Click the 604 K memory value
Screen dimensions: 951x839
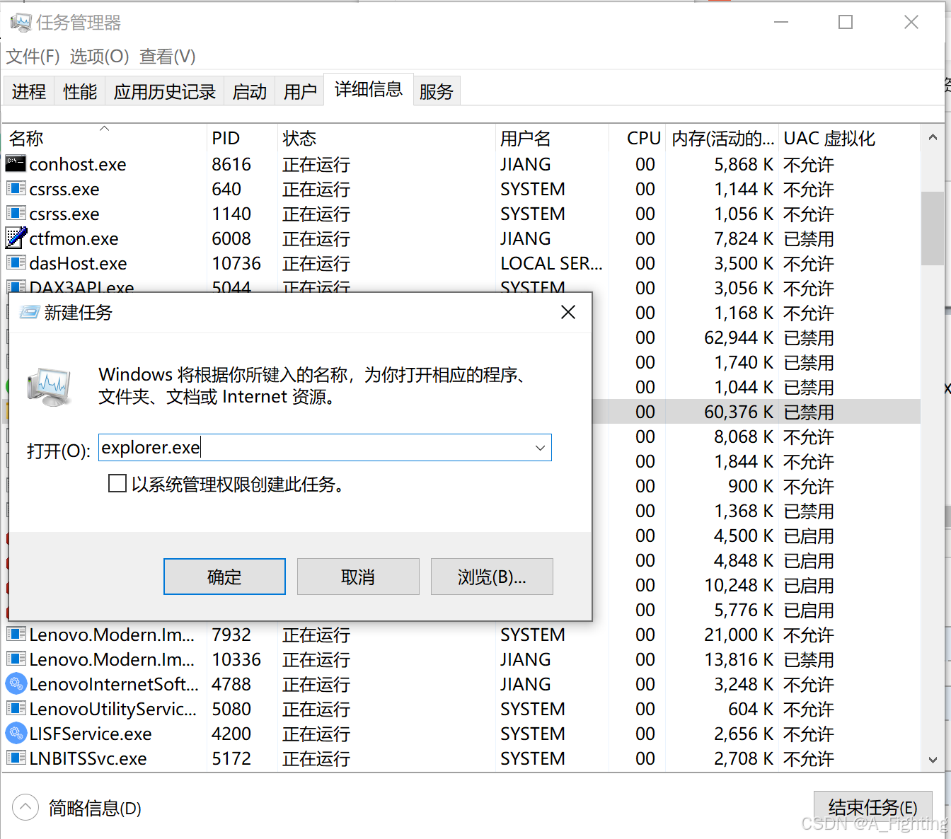(751, 709)
